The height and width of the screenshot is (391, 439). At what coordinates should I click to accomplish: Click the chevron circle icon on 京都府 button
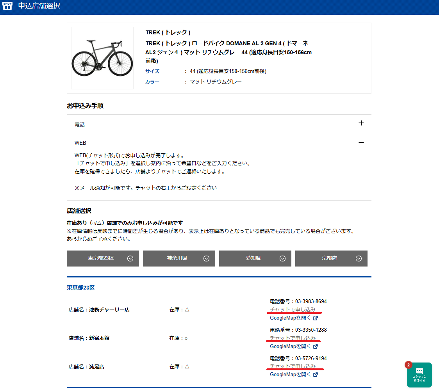pos(359,259)
